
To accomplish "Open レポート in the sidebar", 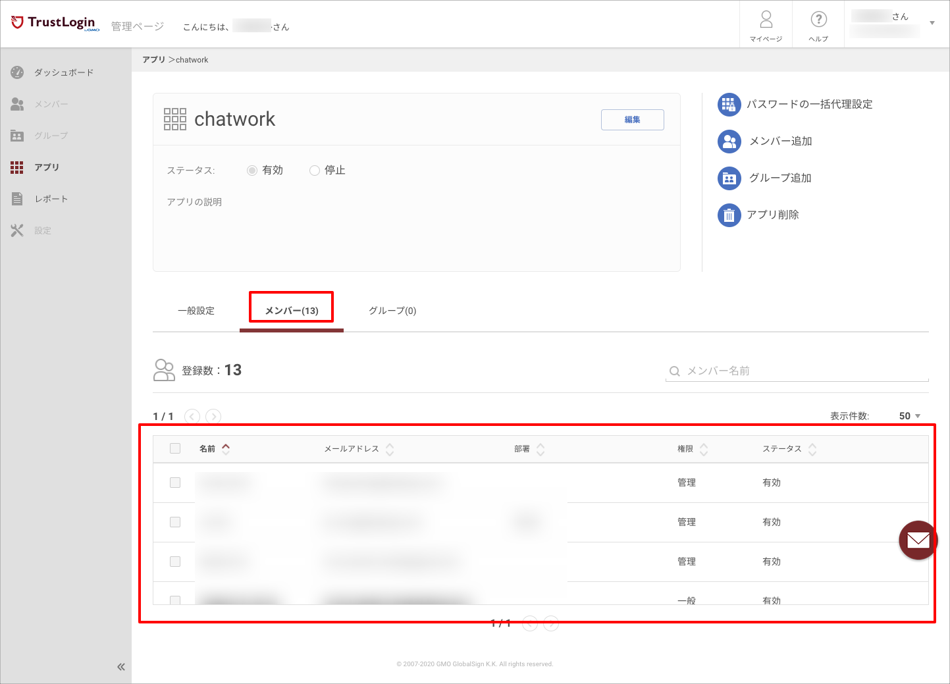I will (x=51, y=199).
